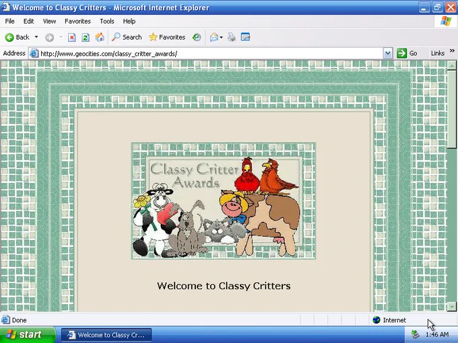Click the Welcome to Classy Critters heading
The image size is (458, 343).
click(224, 286)
